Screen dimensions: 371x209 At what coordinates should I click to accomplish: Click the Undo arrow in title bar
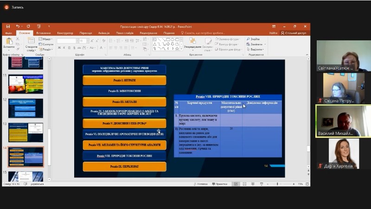(x=17, y=26)
